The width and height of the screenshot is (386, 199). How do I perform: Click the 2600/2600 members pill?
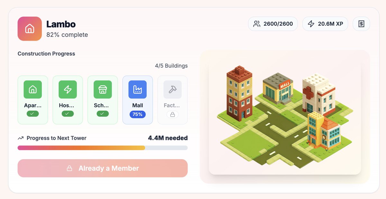(x=273, y=24)
